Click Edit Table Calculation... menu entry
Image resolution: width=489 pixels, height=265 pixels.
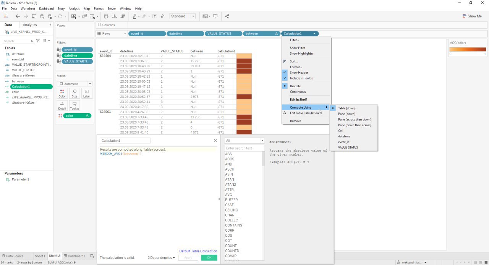(x=305, y=113)
